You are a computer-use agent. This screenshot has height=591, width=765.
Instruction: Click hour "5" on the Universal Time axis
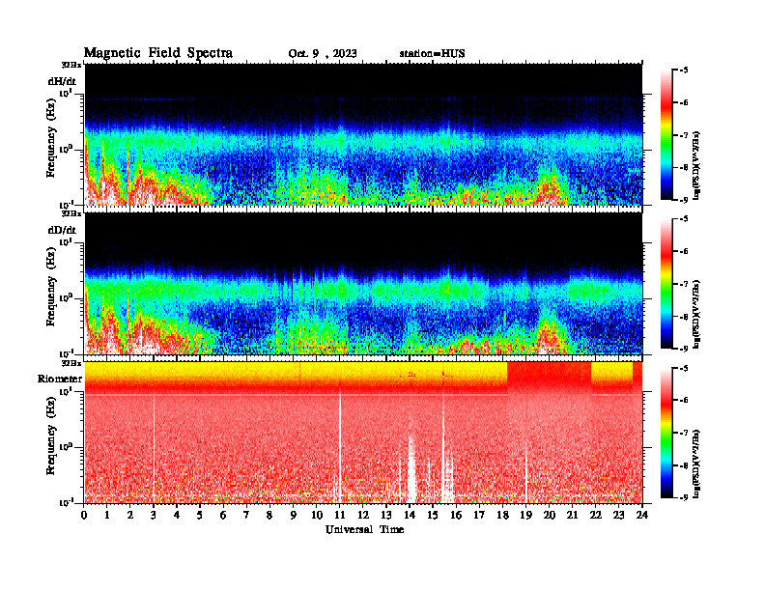click(x=200, y=515)
